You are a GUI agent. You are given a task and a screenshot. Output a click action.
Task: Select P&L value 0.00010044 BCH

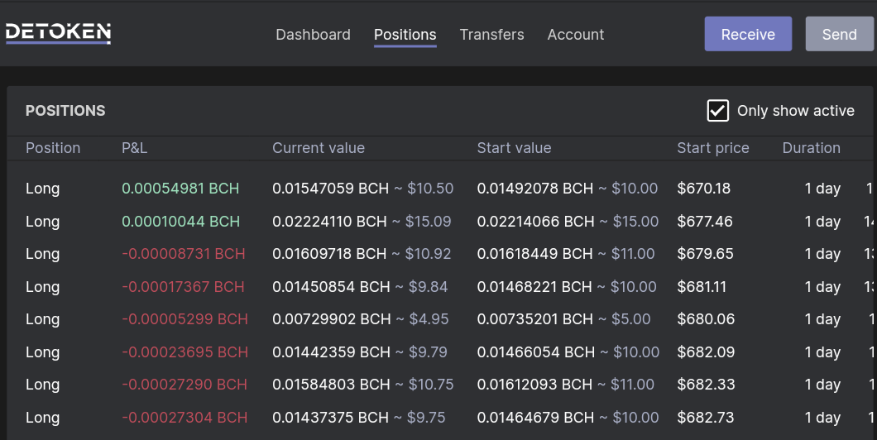point(180,222)
